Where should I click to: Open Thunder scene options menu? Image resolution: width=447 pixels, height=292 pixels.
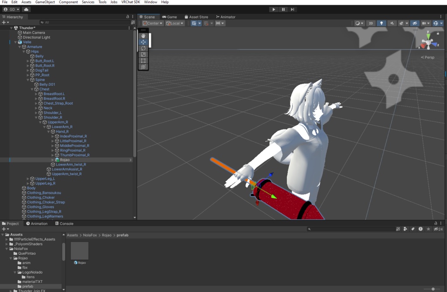(129, 28)
